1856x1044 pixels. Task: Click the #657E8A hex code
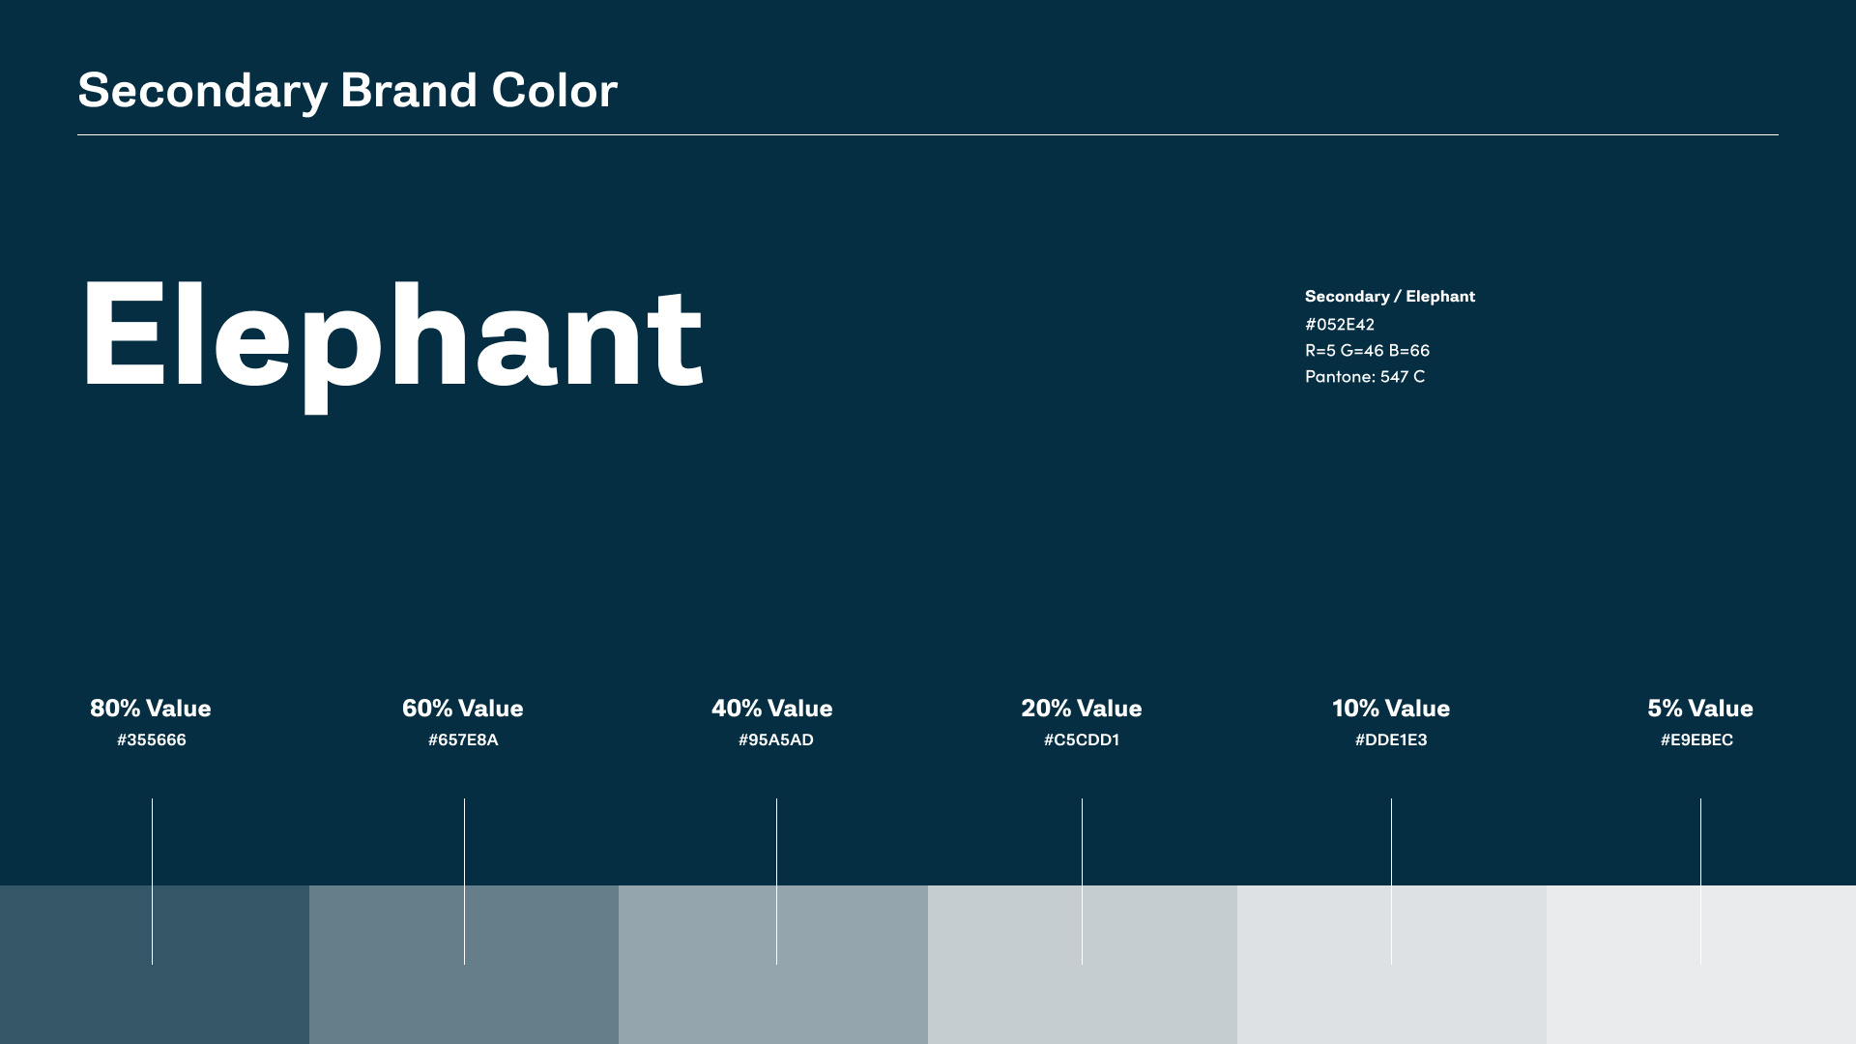coord(463,740)
